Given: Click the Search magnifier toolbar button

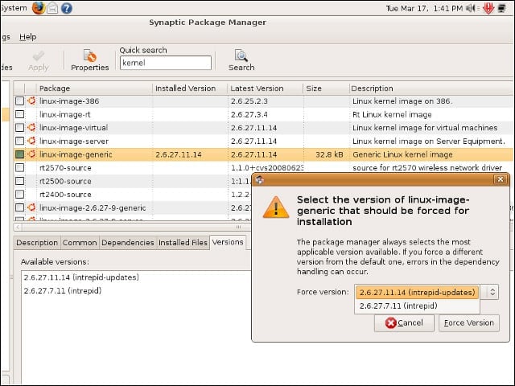Looking at the screenshot, I should pyautogui.click(x=241, y=60).
